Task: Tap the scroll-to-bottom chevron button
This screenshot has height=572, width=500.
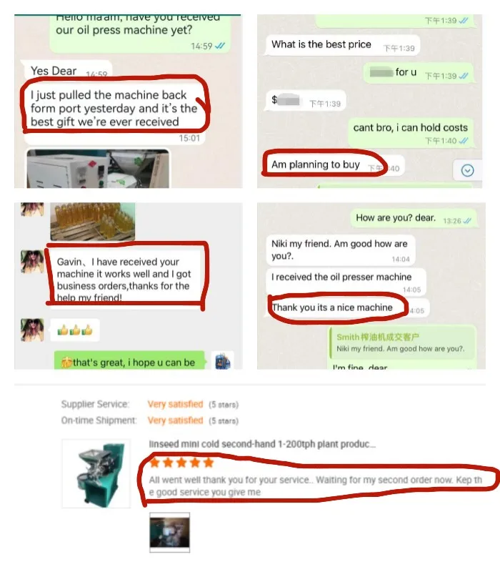Action: click(x=468, y=170)
